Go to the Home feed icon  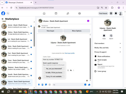click(x=44, y=13)
